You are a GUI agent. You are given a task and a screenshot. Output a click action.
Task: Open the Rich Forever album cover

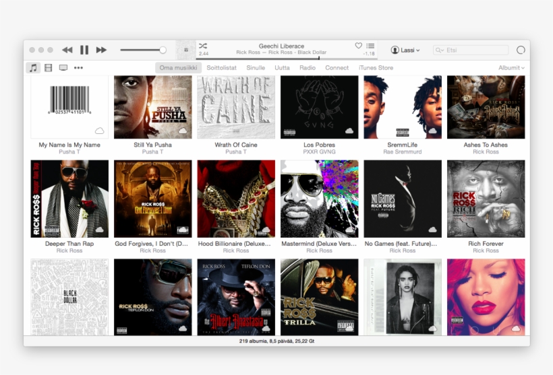486,199
